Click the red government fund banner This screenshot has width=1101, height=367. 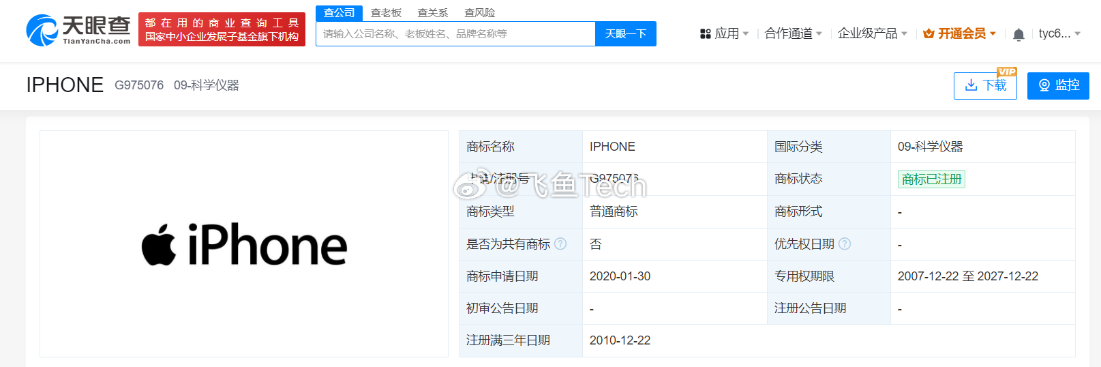[222, 29]
